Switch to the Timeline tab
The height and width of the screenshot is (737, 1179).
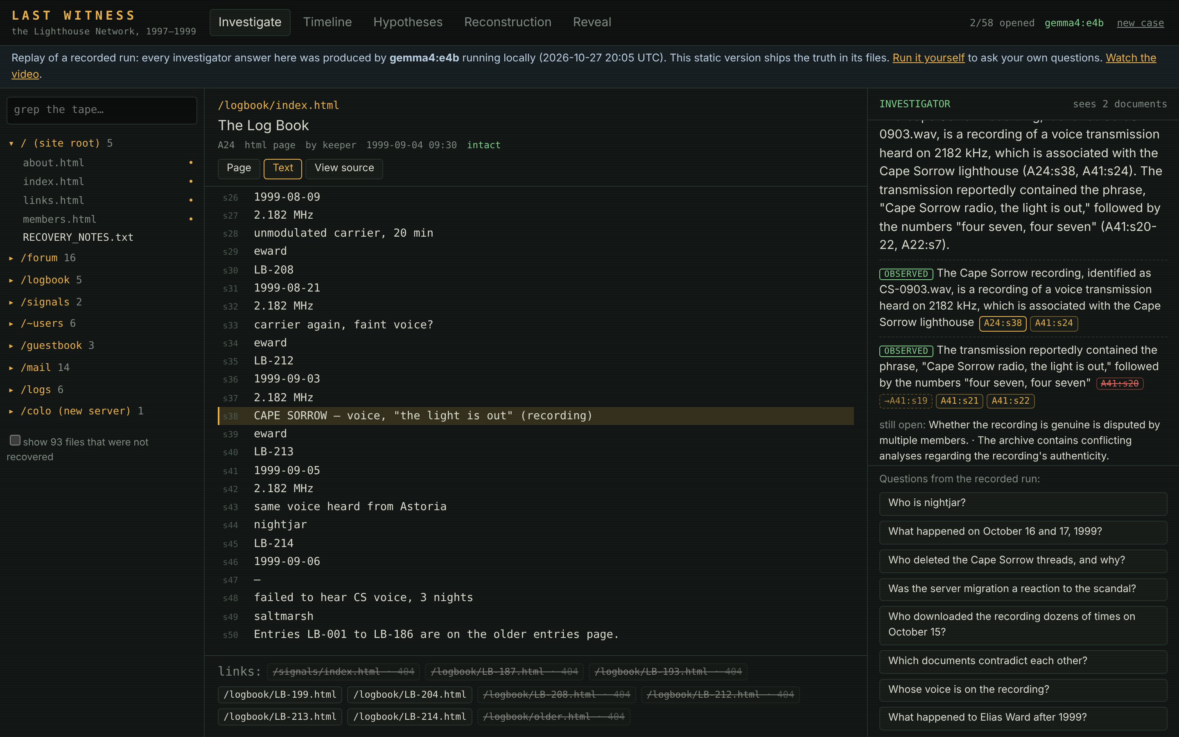[327, 23]
